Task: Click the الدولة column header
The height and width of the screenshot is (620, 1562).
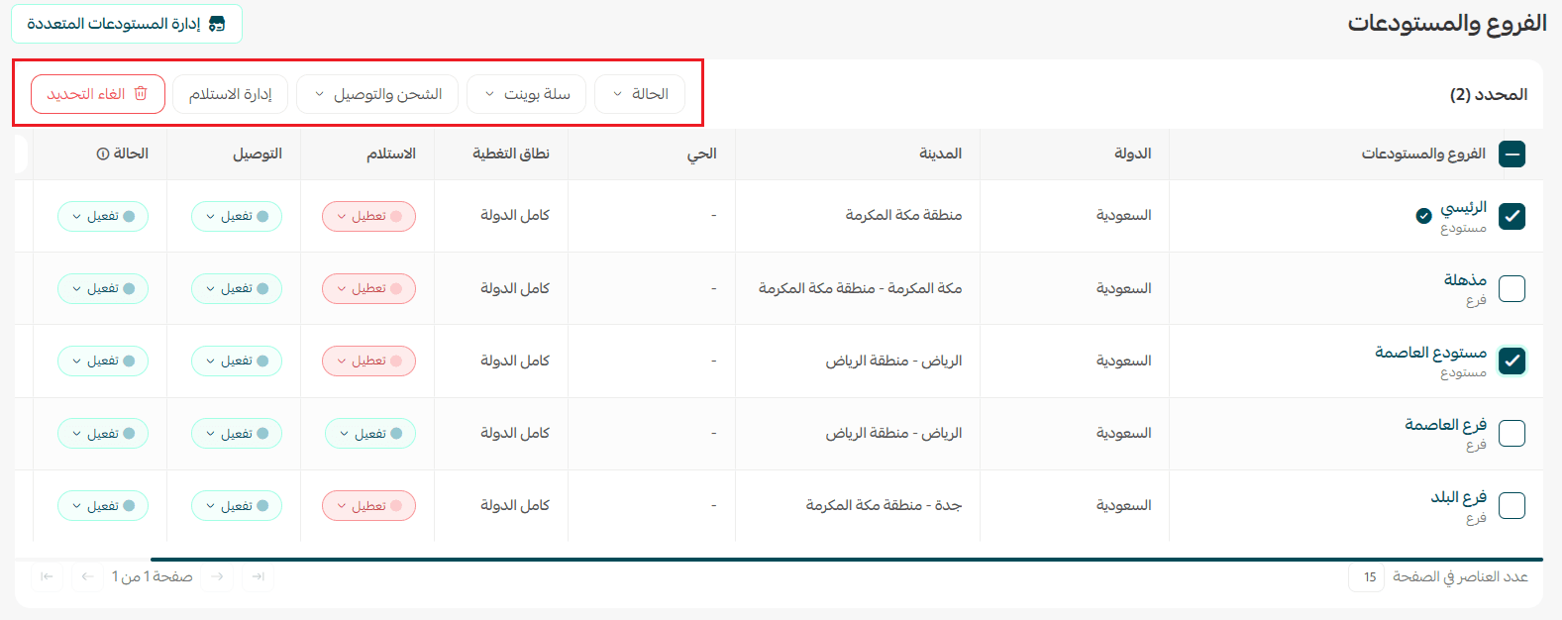Action: (1132, 154)
